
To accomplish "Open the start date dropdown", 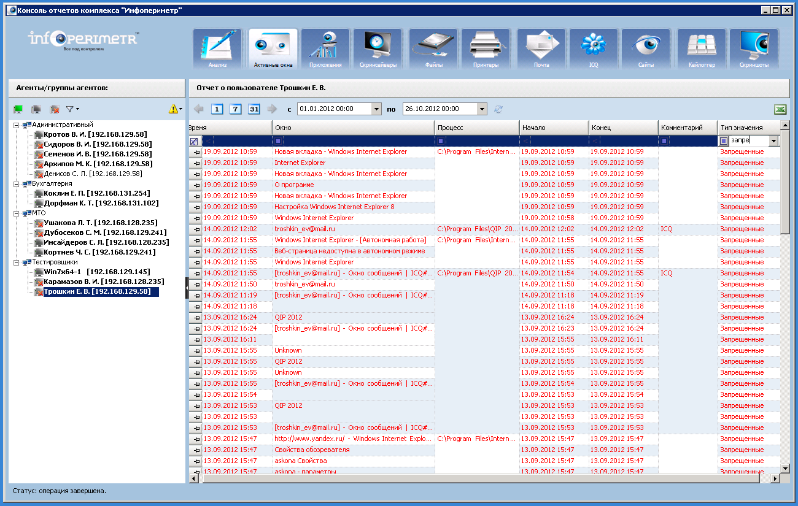I will click(376, 109).
